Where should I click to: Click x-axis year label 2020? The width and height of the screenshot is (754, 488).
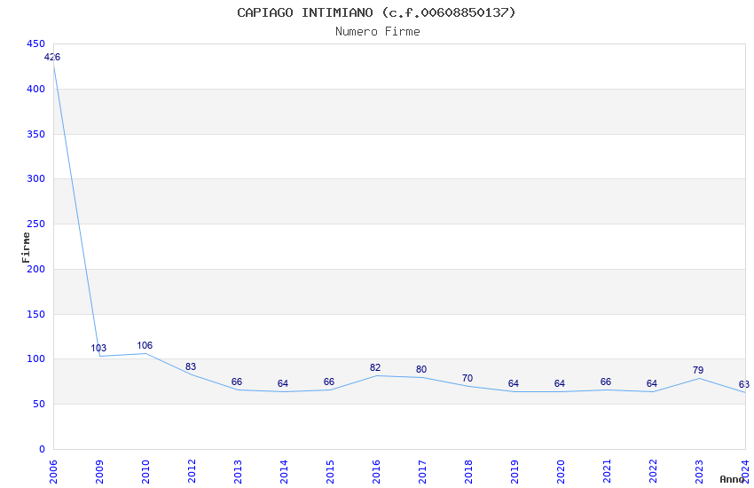pyautogui.click(x=561, y=472)
